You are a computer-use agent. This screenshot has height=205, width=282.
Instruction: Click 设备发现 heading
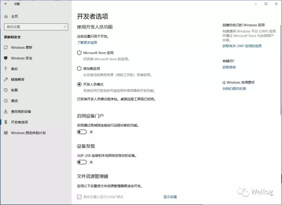[x=86, y=146]
